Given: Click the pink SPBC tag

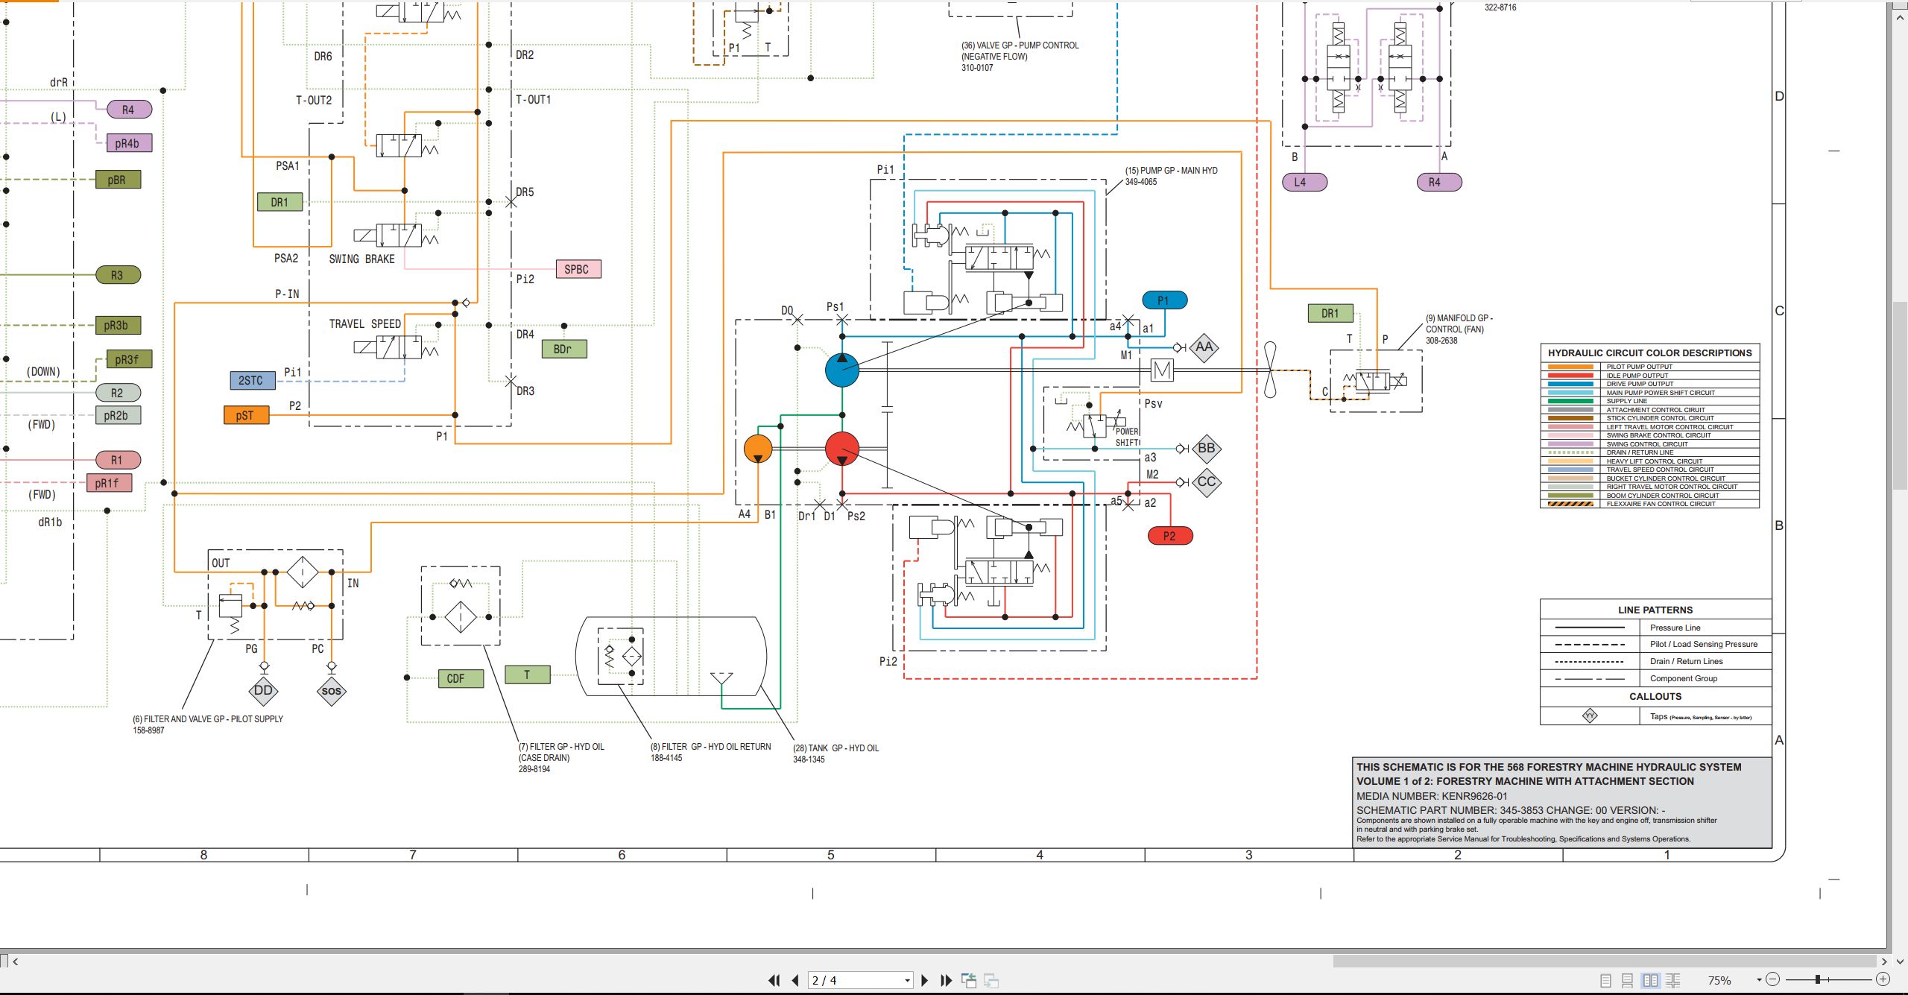Looking at the screenshot, I should [x=579, y=269].
